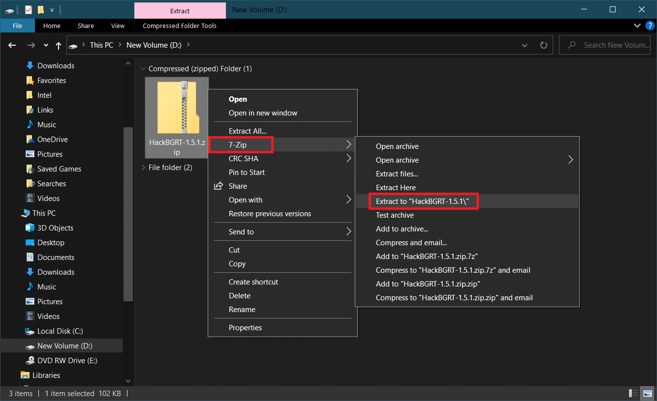This screenshot has height=401, width=657.
Task: Expand the Send to submenu
Action: pyautogui.click(x=282, y=232)
